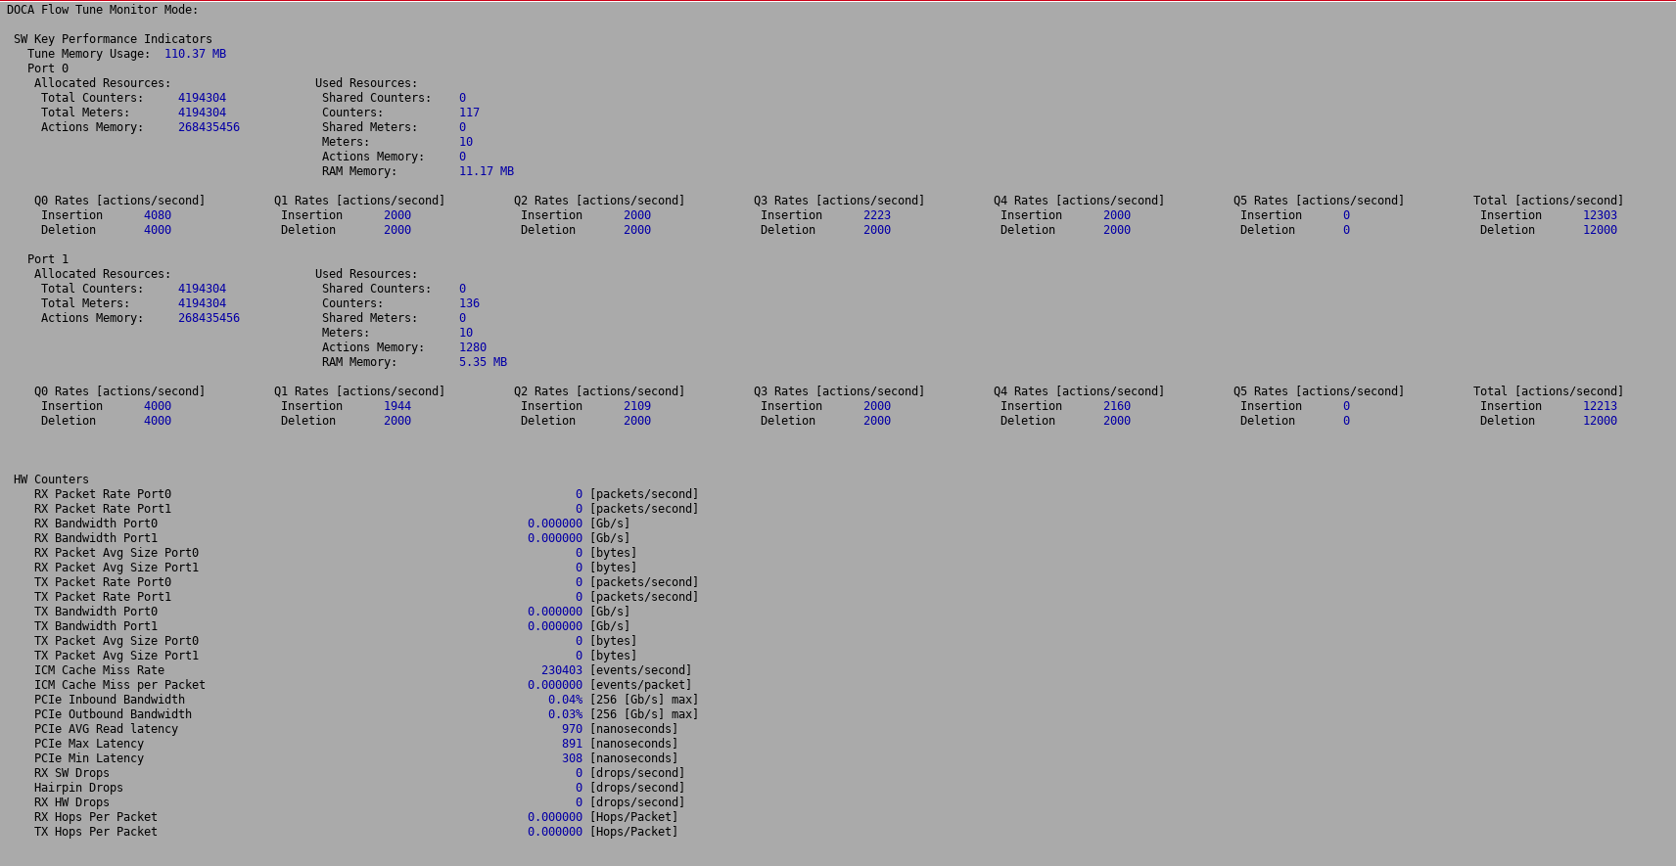1676x866 pixels.
Task: Select PCIe AVG Read latency value 970
Action: 572,729
